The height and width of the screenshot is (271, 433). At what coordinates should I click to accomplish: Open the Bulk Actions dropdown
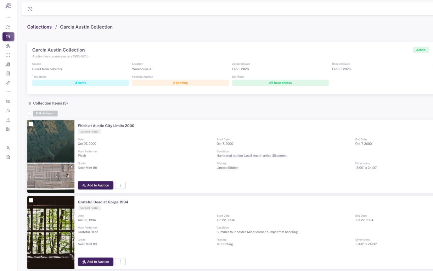[x=45, y=113]
